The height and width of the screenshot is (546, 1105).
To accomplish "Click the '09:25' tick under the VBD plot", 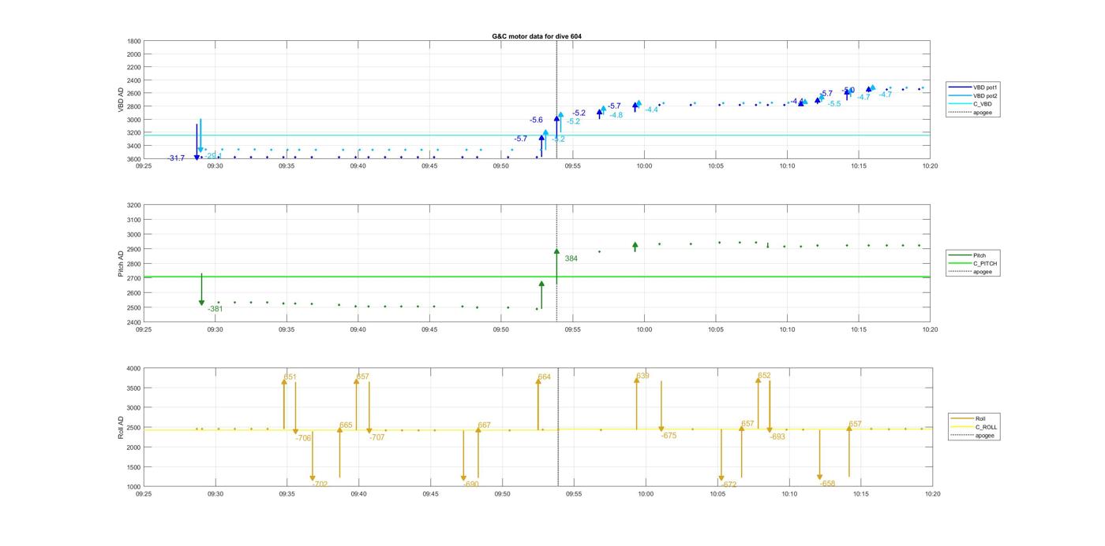I will (144, 166).
